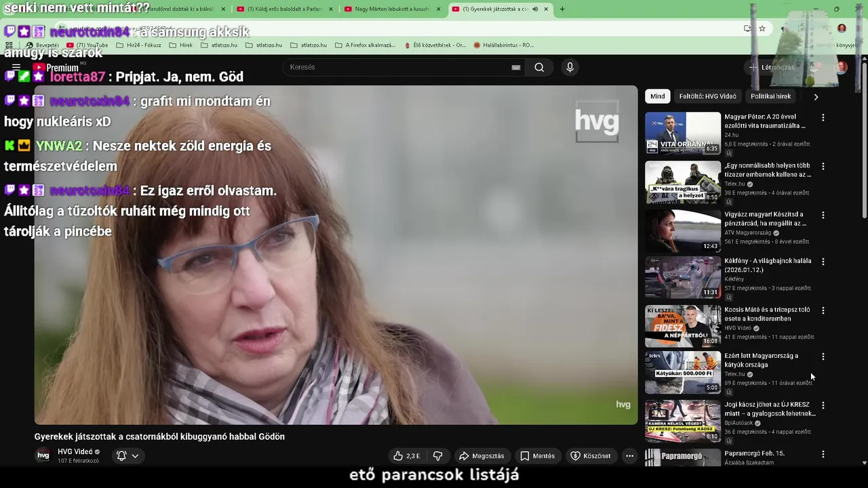Show next filter chips with arrow

[816, 96]
